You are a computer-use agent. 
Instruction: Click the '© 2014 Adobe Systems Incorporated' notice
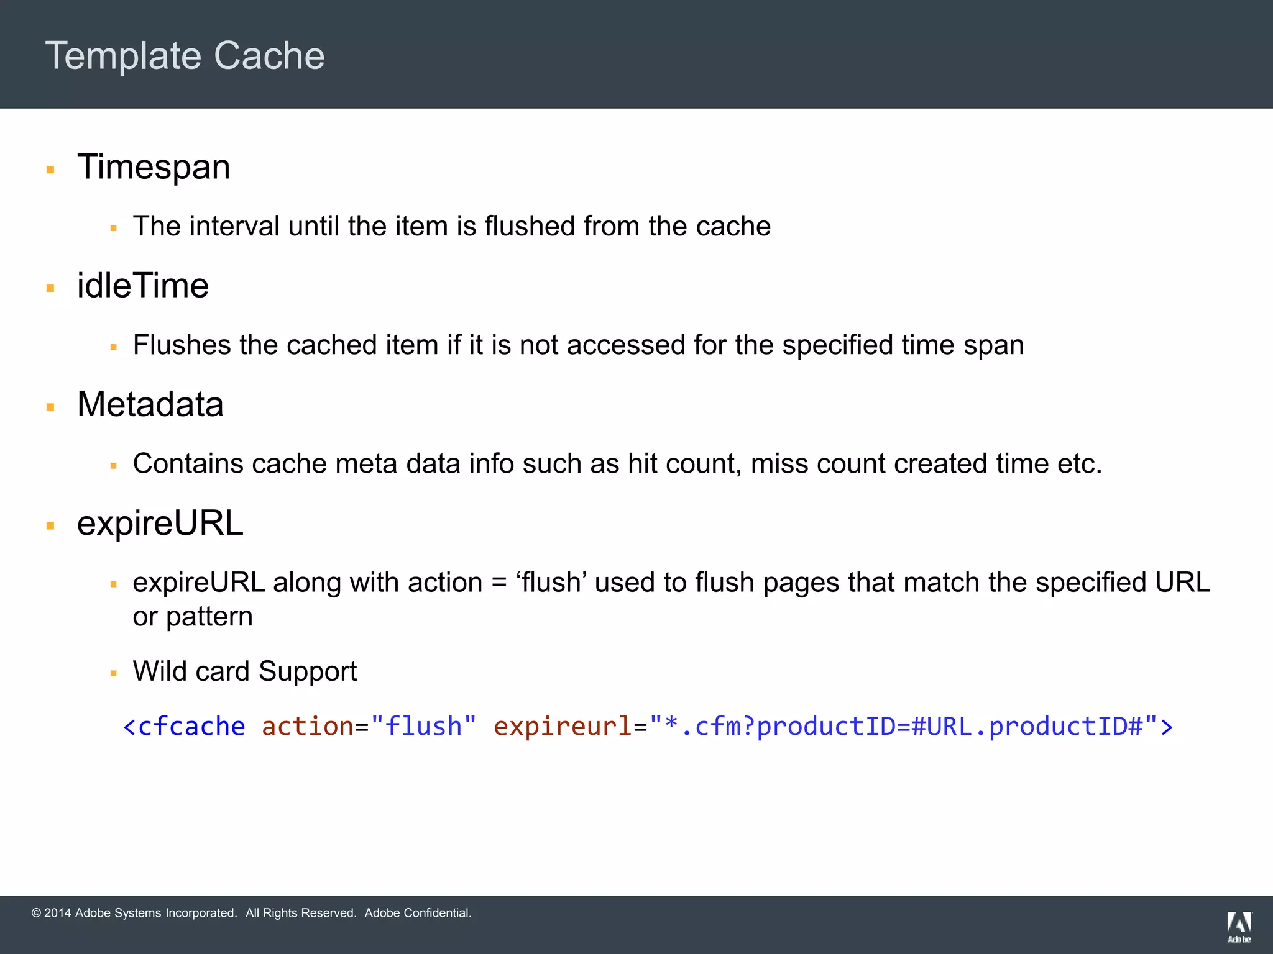[134, 913]
